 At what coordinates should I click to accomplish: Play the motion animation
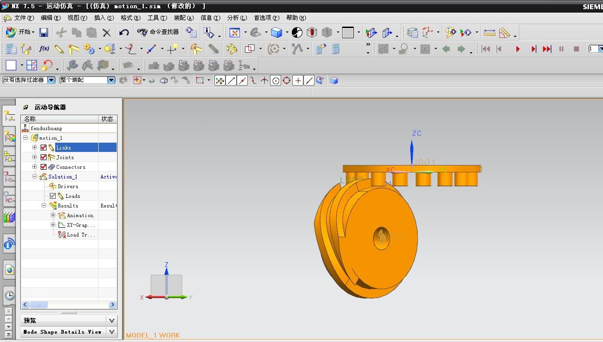click(x=518, y=49)
